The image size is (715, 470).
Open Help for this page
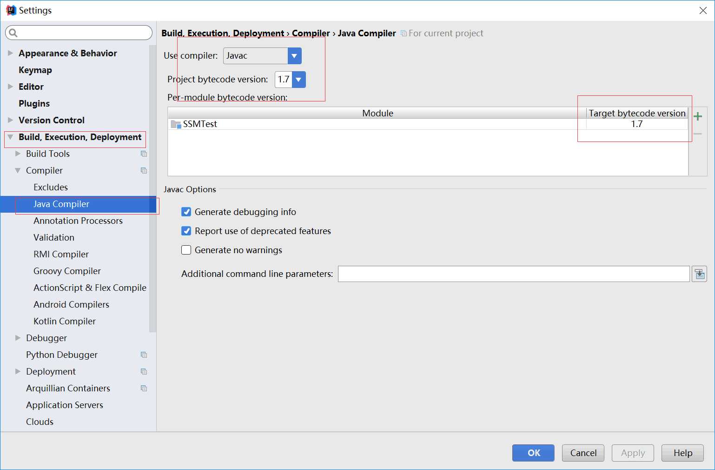[x=682, y=453]
